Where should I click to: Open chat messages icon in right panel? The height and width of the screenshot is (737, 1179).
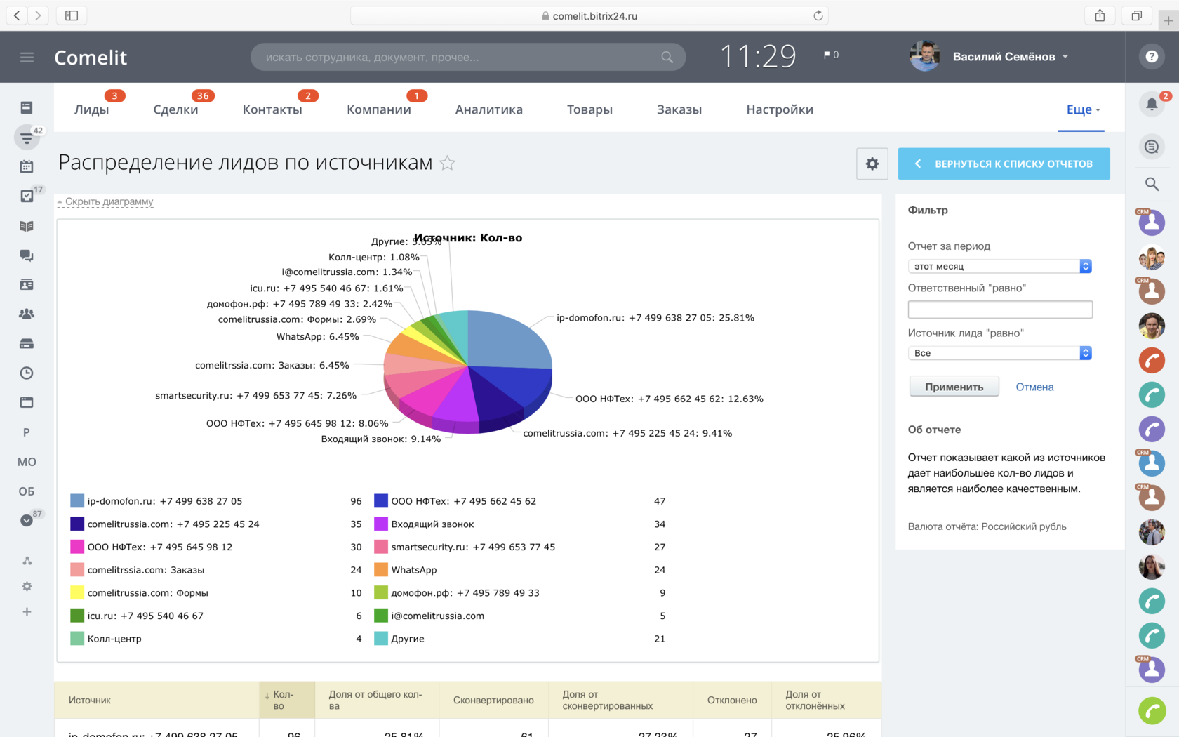click(1152, 147)
